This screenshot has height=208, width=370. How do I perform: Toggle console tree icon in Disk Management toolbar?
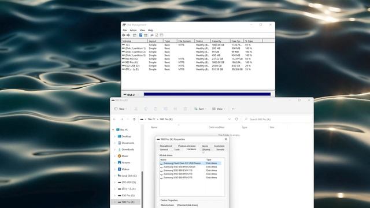pos(135,35)
